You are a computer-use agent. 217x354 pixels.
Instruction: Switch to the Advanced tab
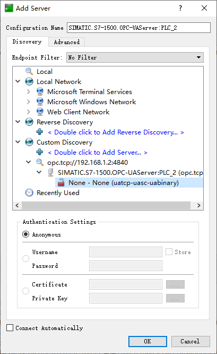tap(67, 42)
